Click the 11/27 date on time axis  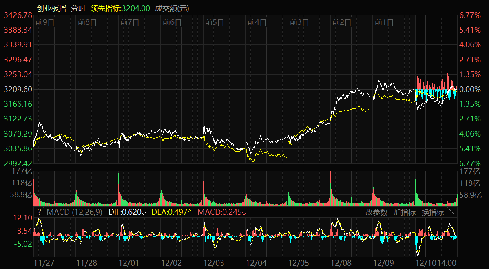[x=44, y=263]
